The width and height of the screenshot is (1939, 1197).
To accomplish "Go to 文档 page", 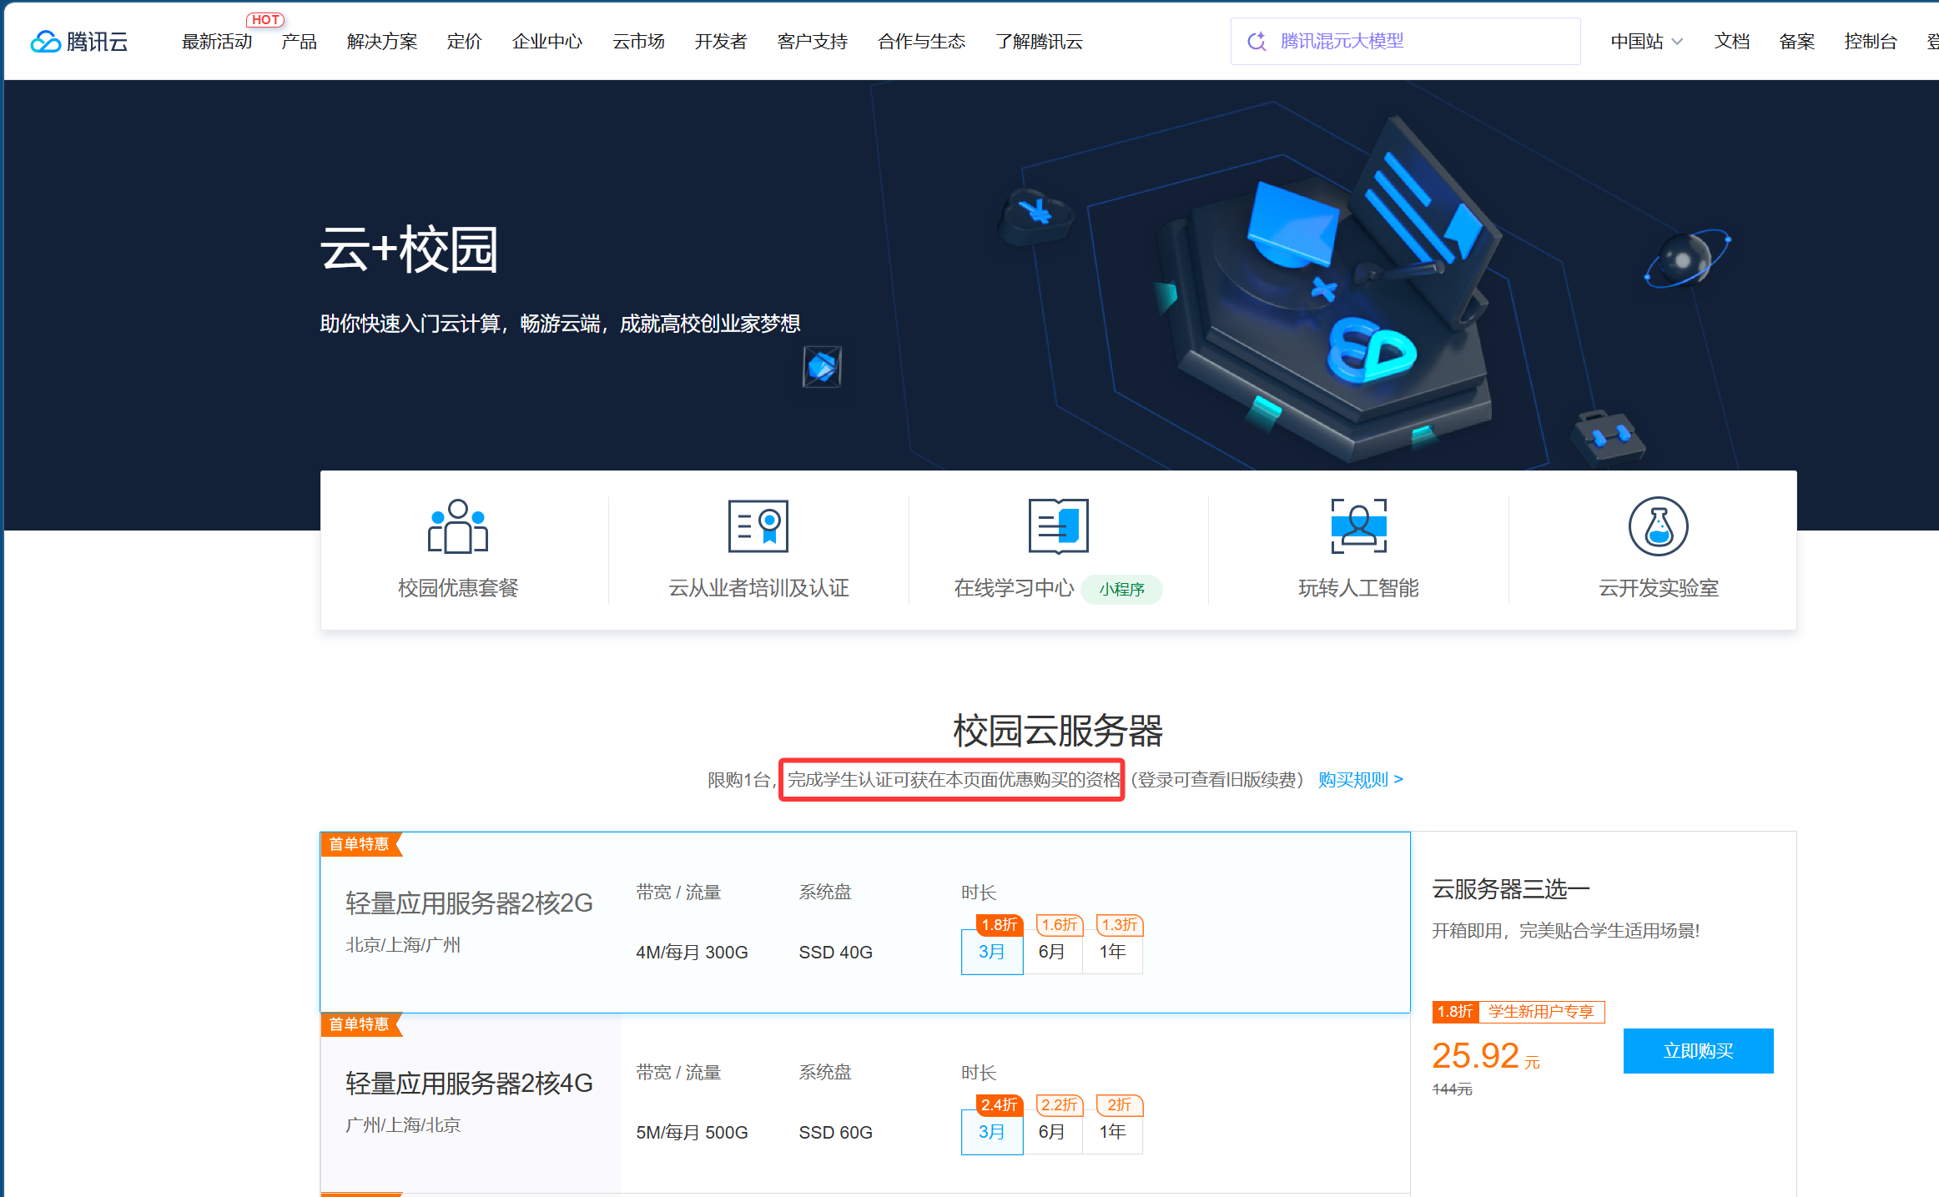I will (1732, 42).
